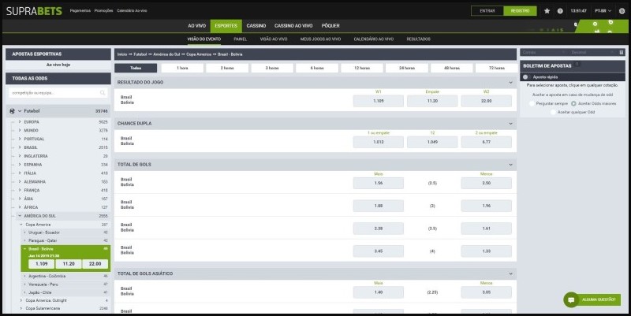Open VISÃO AO VIVO submenu item
The height and width of the screenshot is (316, 631).
coord(274,39)
